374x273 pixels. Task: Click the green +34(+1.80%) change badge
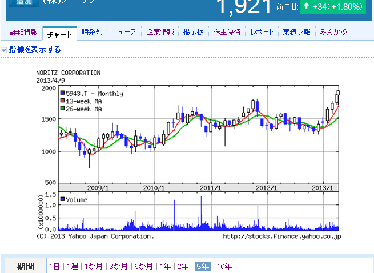click(x=333, y=7)
